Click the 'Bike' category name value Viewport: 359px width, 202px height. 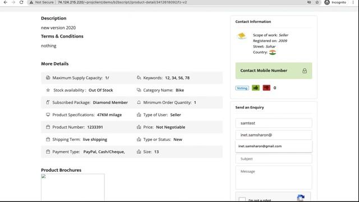click(x=179, y=90)
